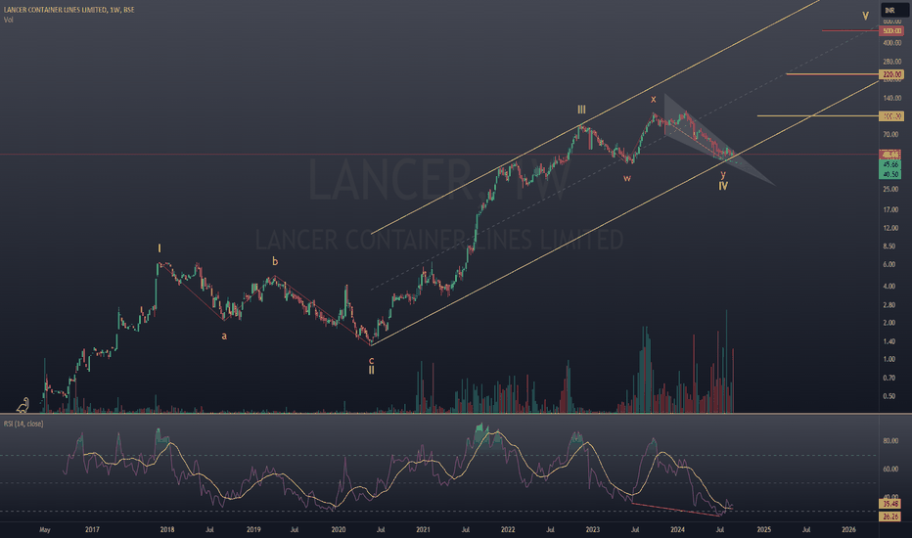
Task: Select the corrective wave label a
Action: (224, 336)
